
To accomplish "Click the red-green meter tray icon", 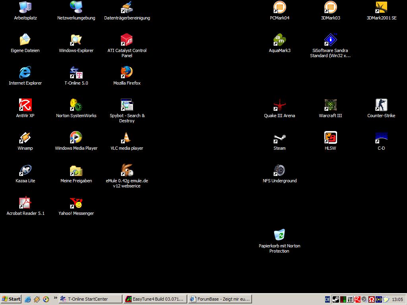I will click(x=343, y=299).
